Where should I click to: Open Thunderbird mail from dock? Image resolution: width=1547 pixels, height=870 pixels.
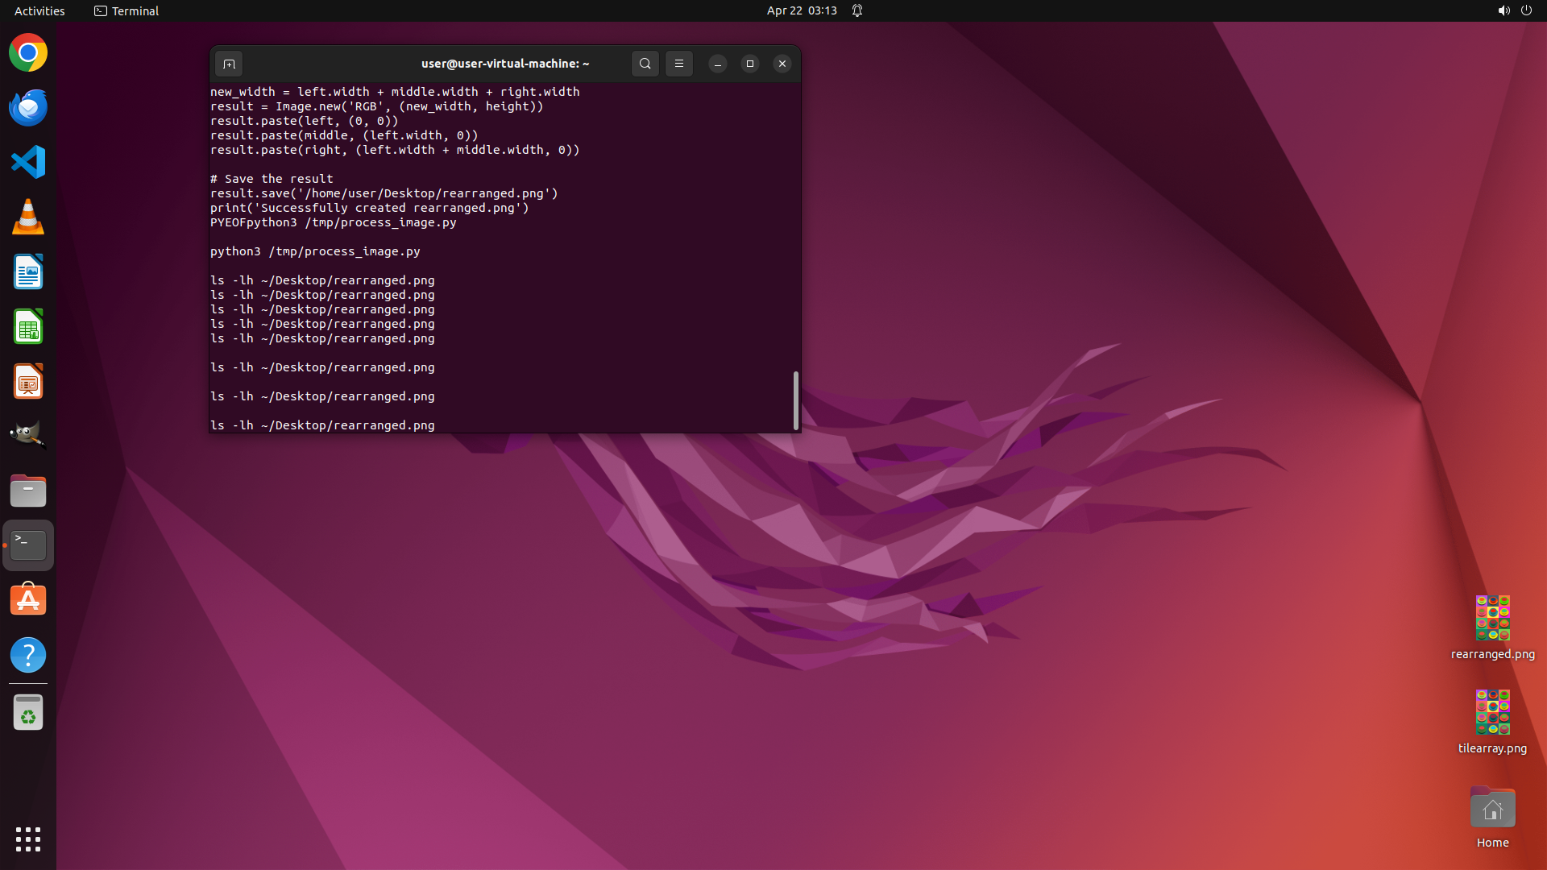[x=28, y=108]
